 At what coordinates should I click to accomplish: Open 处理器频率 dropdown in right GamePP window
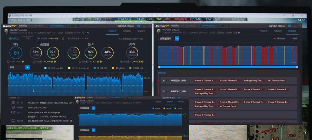coord(177,38)
